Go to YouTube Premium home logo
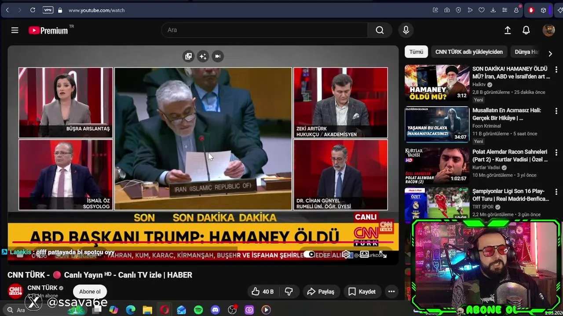 (48, 30)
